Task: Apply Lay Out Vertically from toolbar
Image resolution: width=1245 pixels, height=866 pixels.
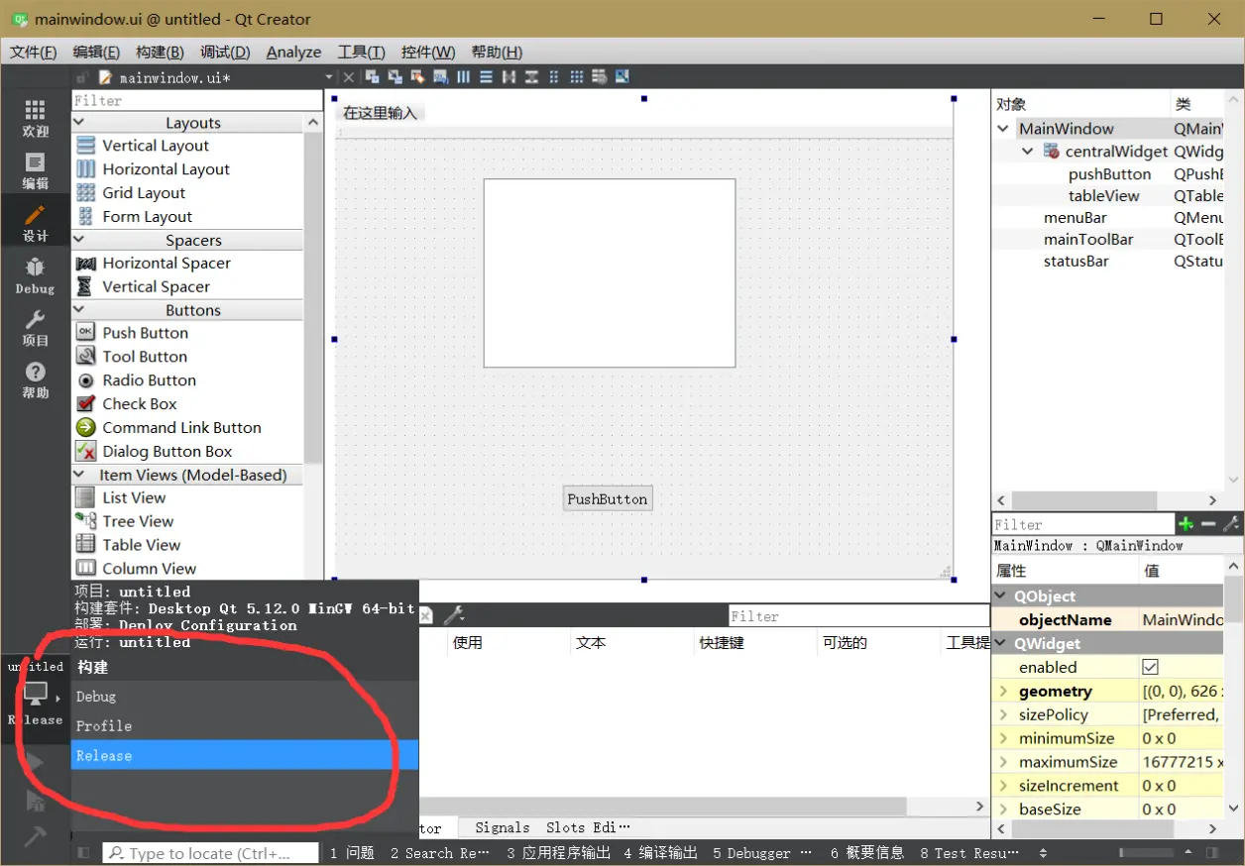Action: [x=486, y=77]
